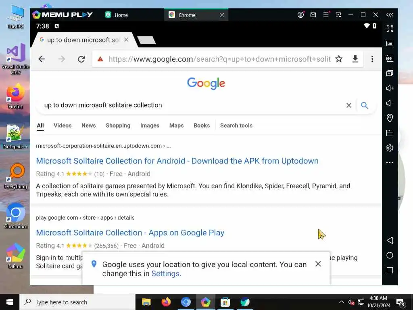Go back in Chrome browser
Screen dimensions: 413x310
42,59
